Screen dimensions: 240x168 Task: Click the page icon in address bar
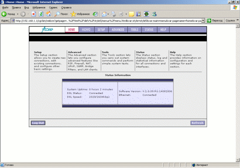[13, 20]
